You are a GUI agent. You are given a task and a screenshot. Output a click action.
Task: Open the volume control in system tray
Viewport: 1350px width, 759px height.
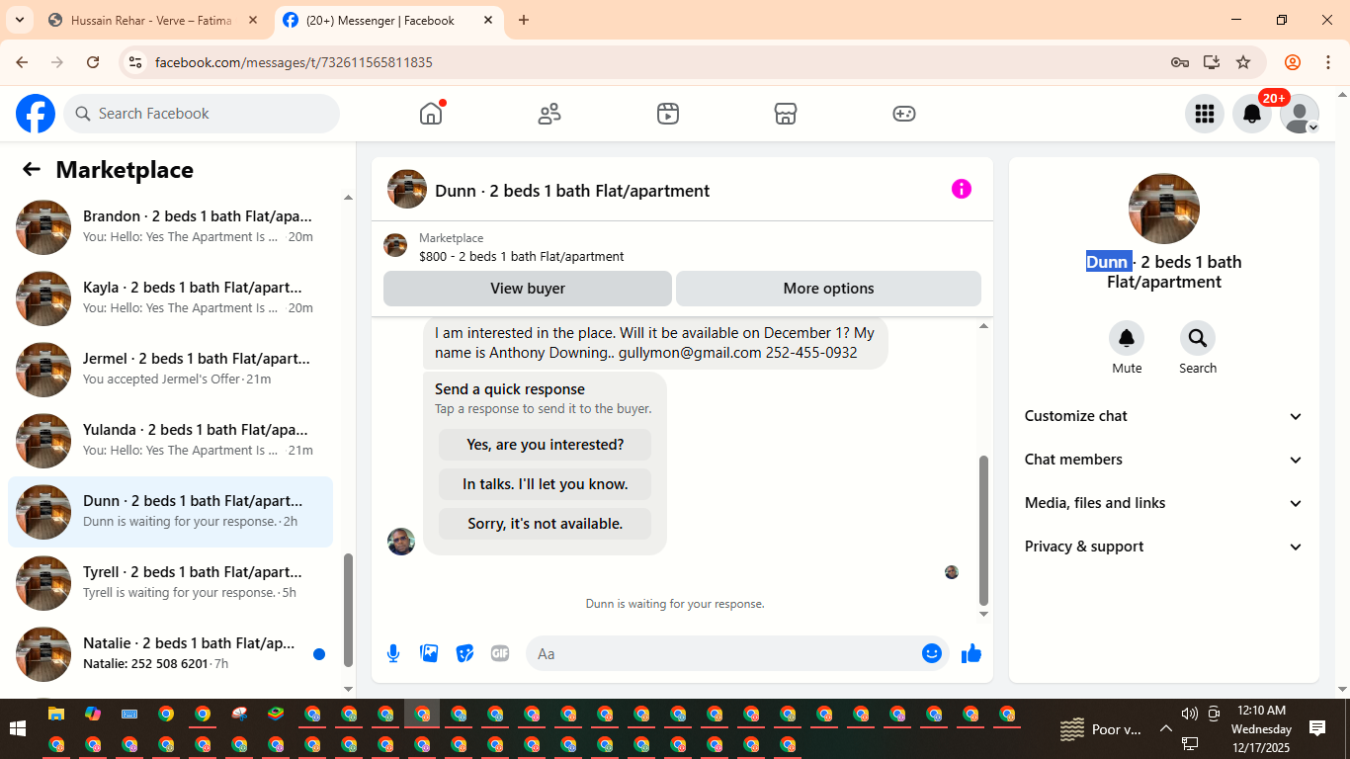tap(1189, 714)
